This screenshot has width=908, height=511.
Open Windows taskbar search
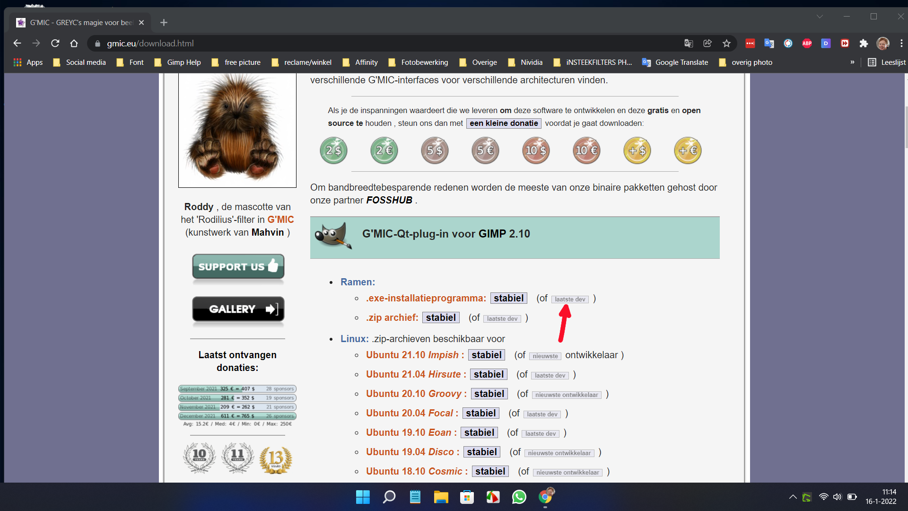point(389,497)
